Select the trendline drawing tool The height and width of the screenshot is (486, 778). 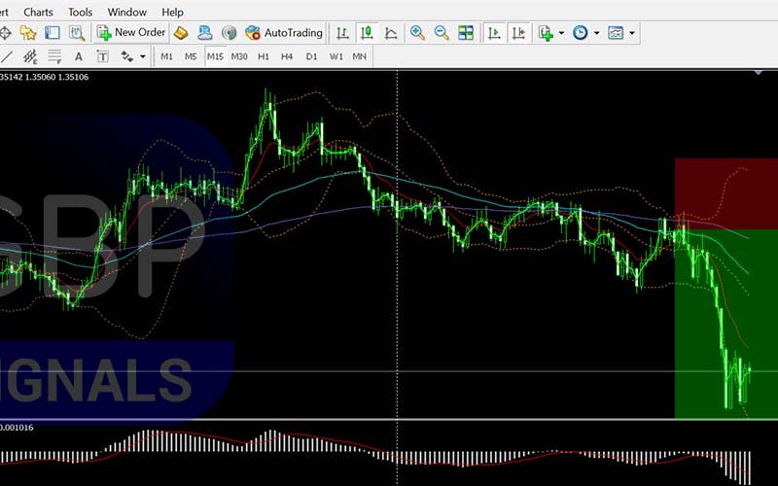[6, 56]
